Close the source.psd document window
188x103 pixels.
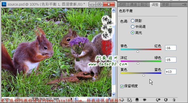(x=109, y=5)
